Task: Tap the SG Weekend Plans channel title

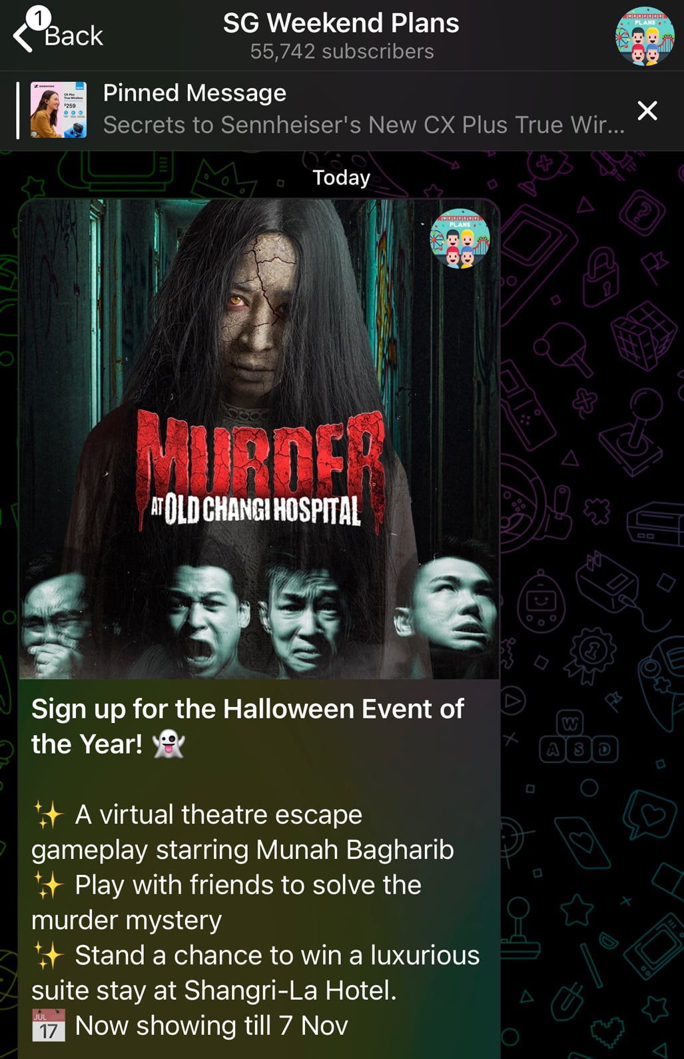Action: coord(341,23)
